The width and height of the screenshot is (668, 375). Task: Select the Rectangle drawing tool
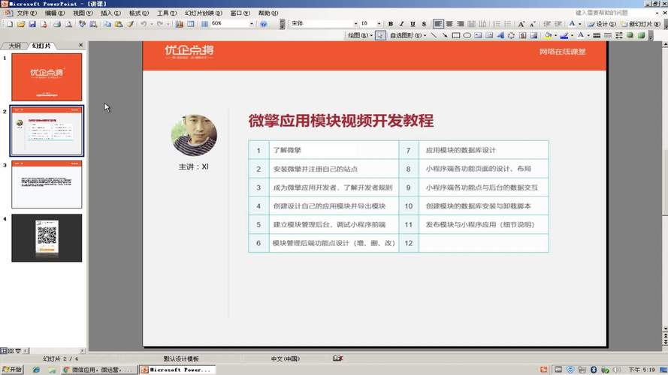click(x=455, y=35)
